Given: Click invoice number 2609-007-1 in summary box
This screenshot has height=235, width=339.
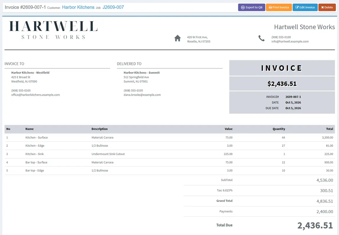Looking at the screenshot, I should 293,97.
